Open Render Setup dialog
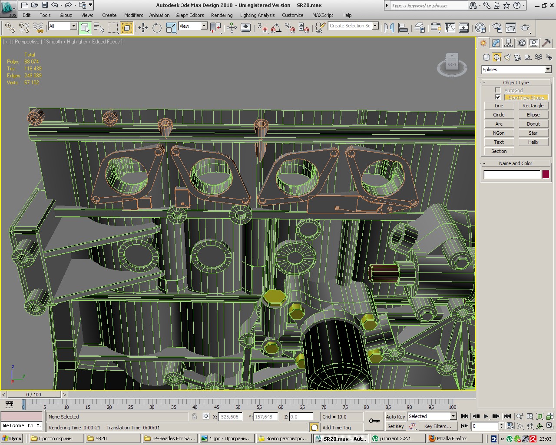 (x=497, y=28)
